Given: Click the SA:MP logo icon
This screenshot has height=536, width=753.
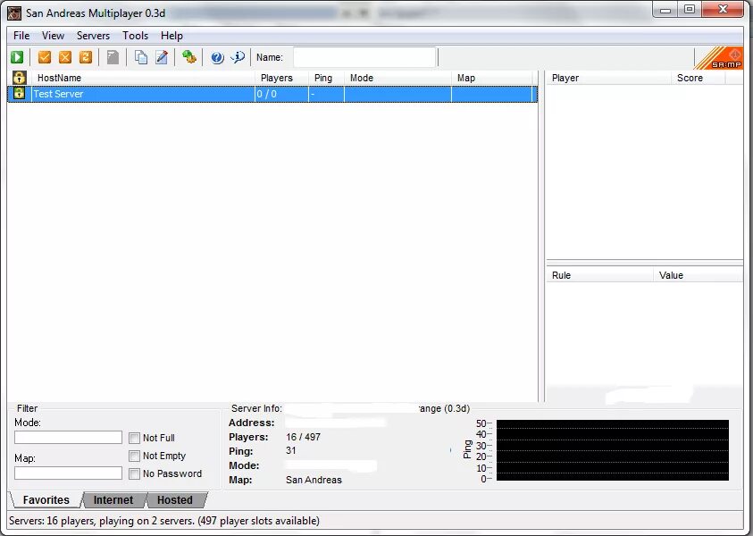Looking at the screenshot, I should [719, 58].
